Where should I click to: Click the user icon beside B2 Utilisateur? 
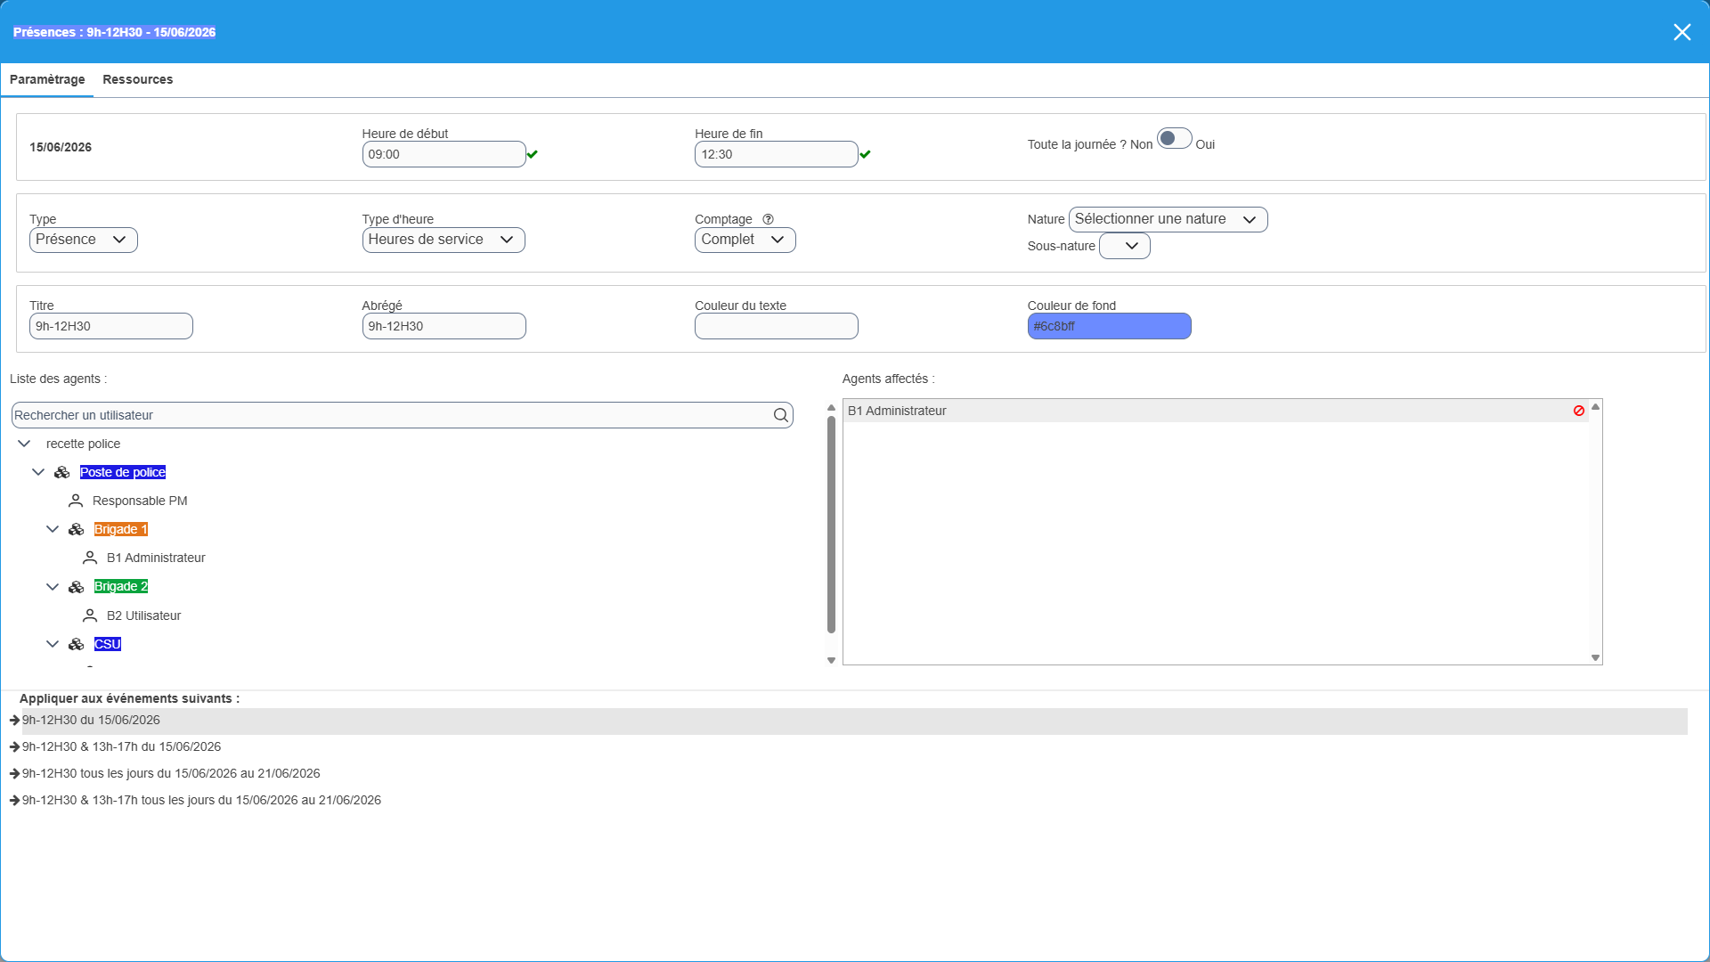(x=90, y=616)
